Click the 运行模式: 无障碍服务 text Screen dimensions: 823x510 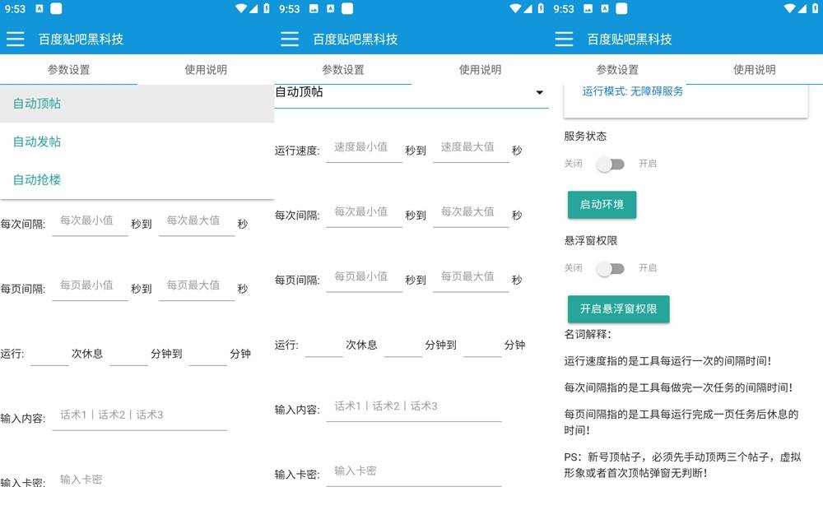632,91
